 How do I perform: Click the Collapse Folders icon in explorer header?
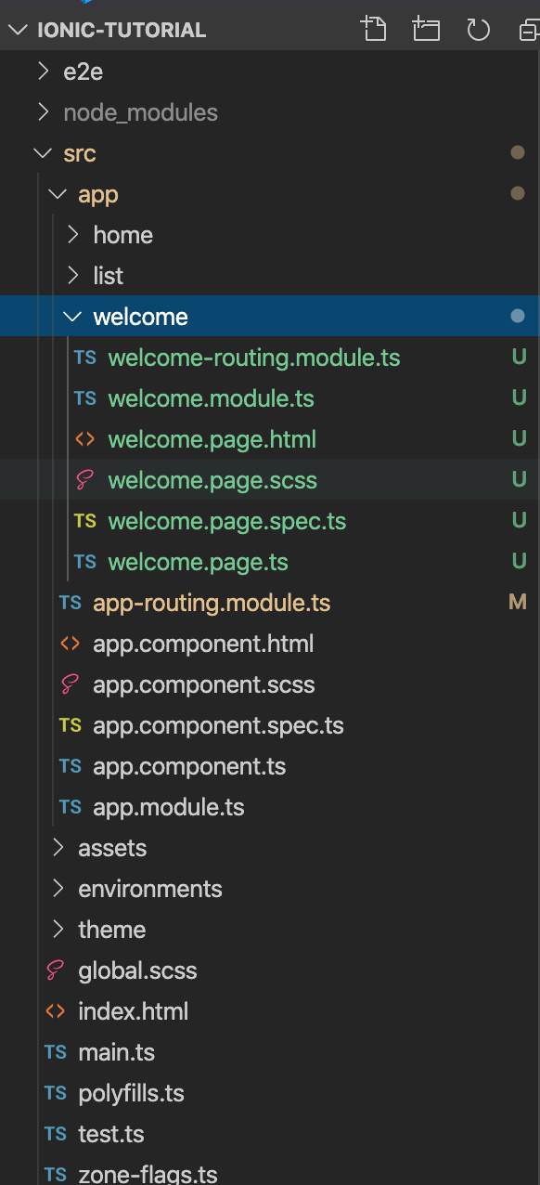point(529,30)
